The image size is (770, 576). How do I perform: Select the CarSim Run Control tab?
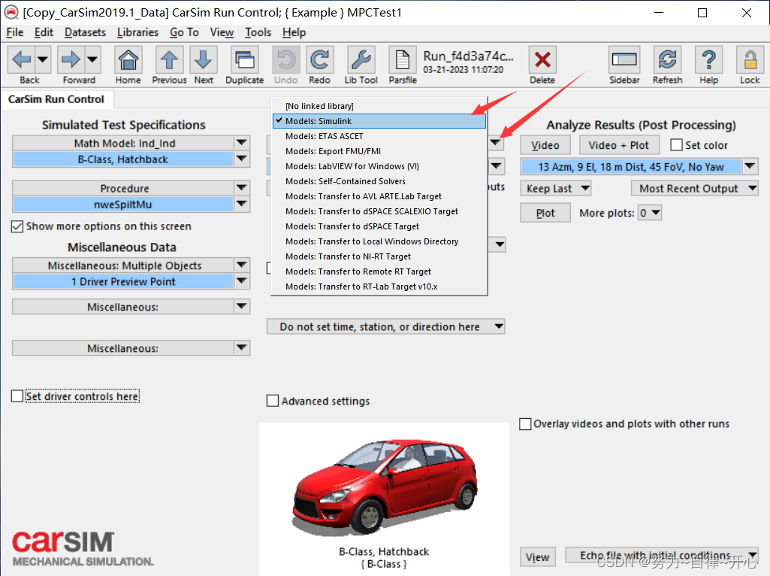pos(56,99)
